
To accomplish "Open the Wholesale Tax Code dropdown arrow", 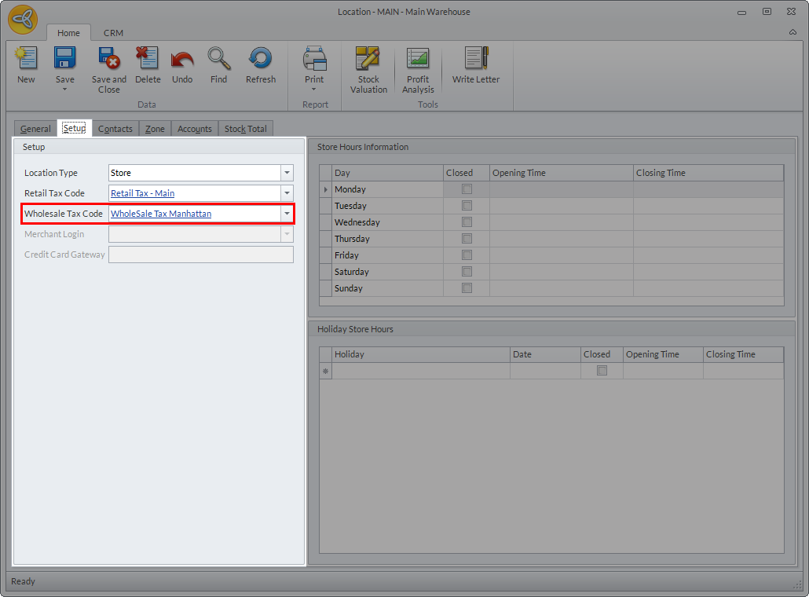I will pyautogui.click(x=287, y=214).
